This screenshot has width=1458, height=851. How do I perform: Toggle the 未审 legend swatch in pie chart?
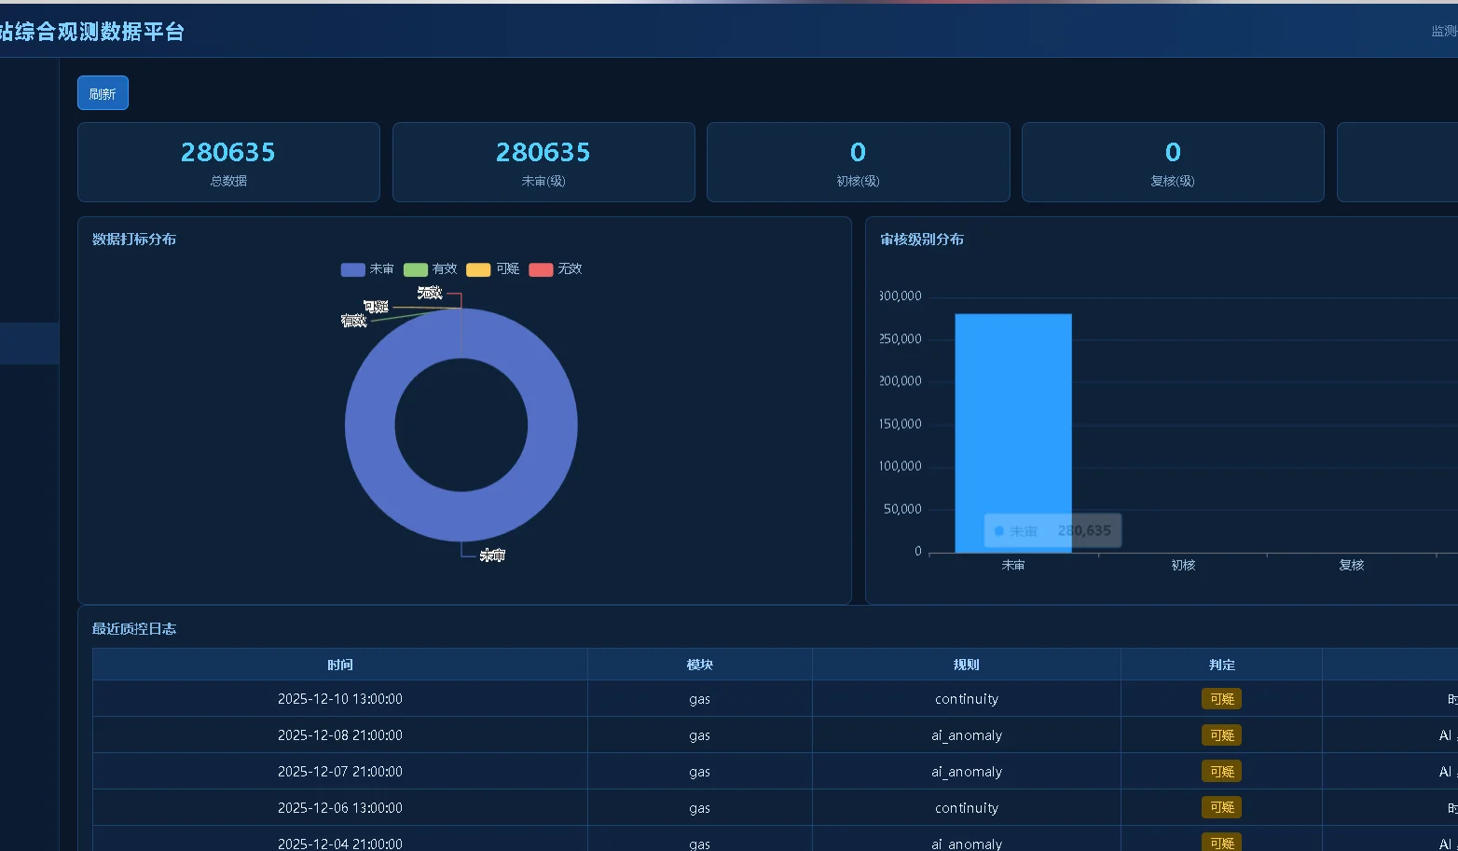353,269
